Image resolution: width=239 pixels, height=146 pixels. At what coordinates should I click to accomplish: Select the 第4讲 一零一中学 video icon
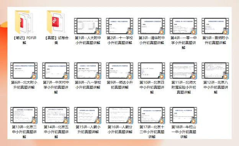pyautogui.click(x=183, y=26)
